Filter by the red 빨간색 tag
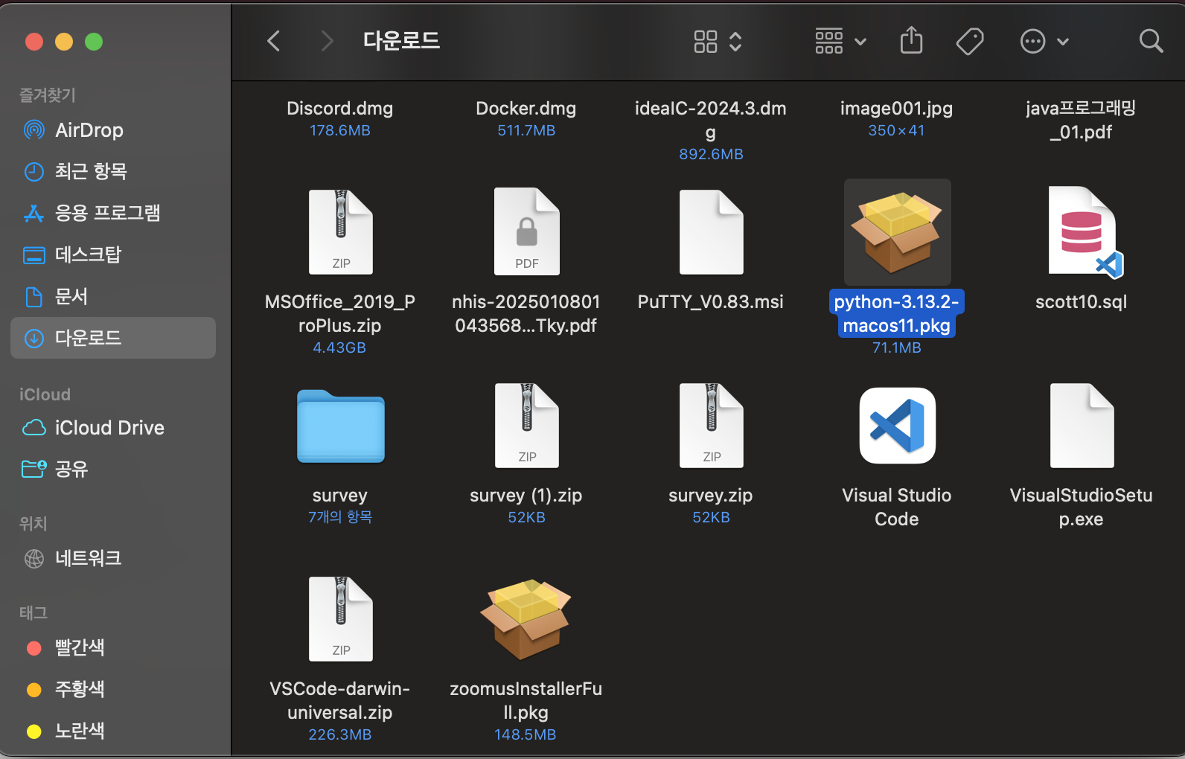Viewport: 1185px width, 759px height. (x=113, y=647)
